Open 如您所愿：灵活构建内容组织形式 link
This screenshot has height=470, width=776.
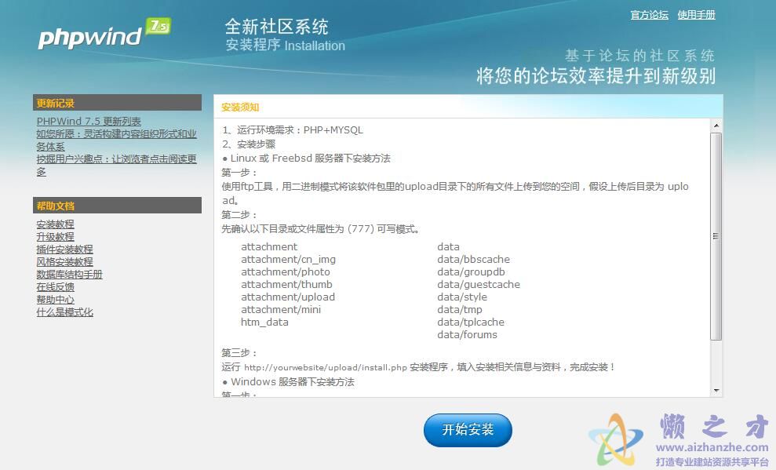coord(116,140)
